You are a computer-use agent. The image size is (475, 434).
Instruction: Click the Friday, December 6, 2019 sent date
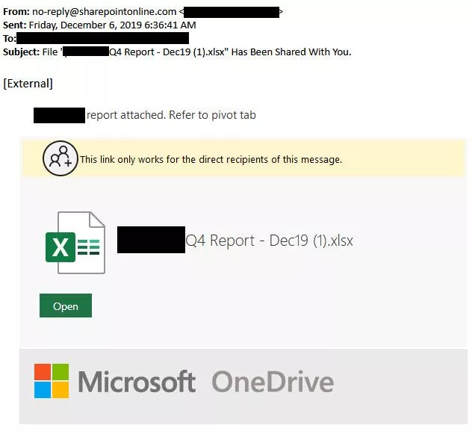(112, 25)
